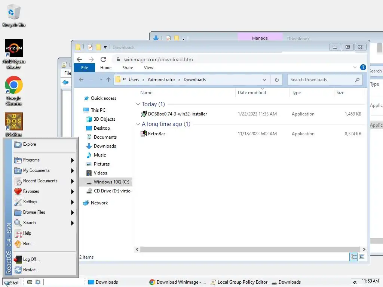Viewport: 383px width, 287px height.
Task: Click Administrator in the breadcrumb path
Action: pyautogui.click(x=161, y=80)
